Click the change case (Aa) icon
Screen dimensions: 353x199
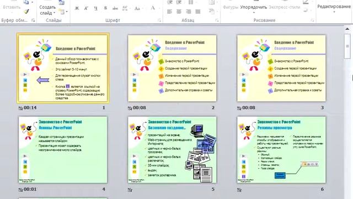click(x=137, y=8)
